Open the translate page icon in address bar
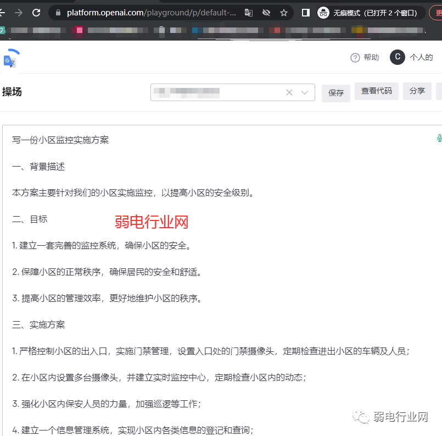Image resolution: width=442 pixels, height=436 pixels. click(249, 12)
